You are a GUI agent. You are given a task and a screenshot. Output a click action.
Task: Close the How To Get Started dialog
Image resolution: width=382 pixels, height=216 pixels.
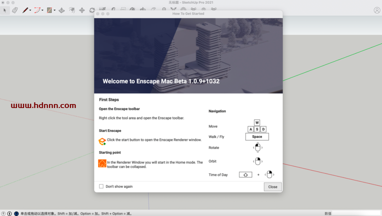coord(273,187)
